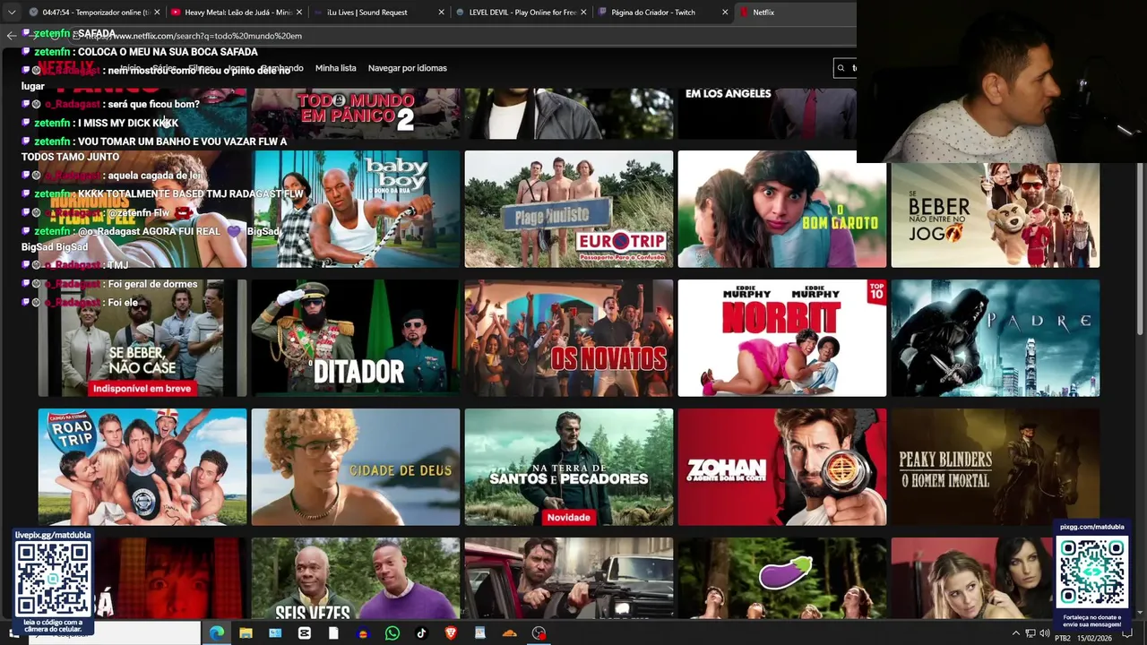Open the Baby Boy movie thumbnail
This screenshot has width=1147, height=645.
[x=356, y=209]
